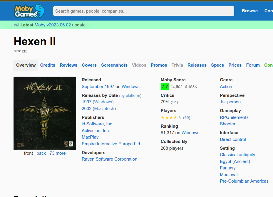View the back cover link

tap(41, 153)
